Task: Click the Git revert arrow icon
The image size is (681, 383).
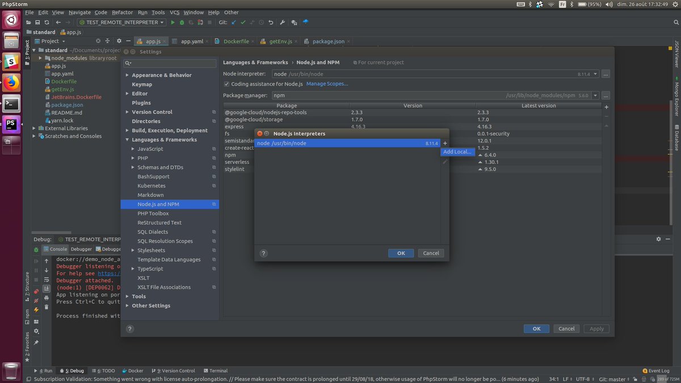Action: click(x=271, y=22)
